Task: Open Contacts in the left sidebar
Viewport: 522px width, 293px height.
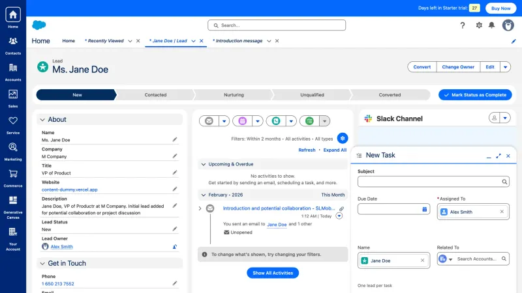Action: click(x=13, y=45)
